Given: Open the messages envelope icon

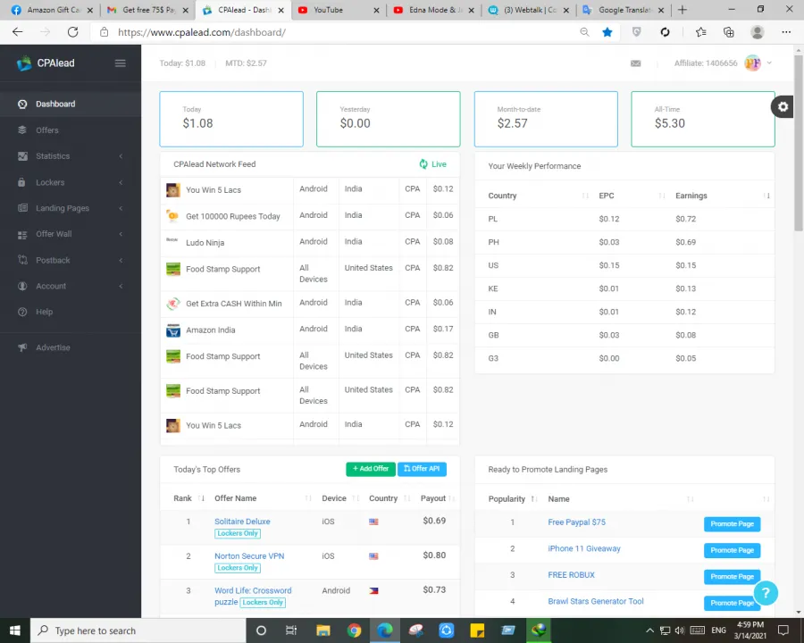Looking at the screenshot, I should click(x=635, y=63).
